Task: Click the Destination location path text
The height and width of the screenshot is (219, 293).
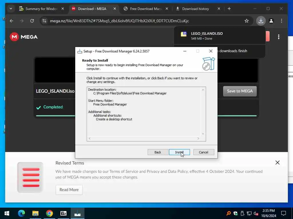Action: click(130, 93)
